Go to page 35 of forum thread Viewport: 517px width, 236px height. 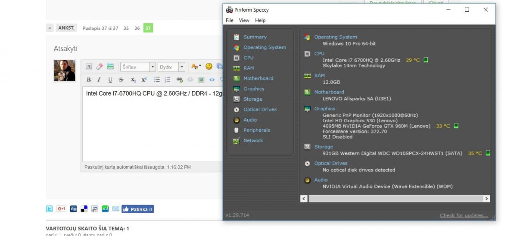tap(126, 28)
